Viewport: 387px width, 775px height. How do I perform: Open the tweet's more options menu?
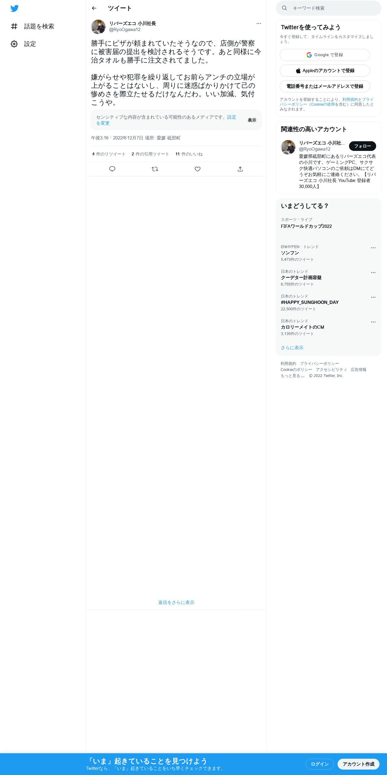[259, 24]
